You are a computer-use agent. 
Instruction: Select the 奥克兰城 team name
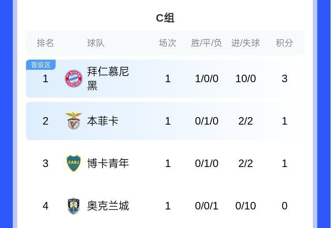point(108,206)
